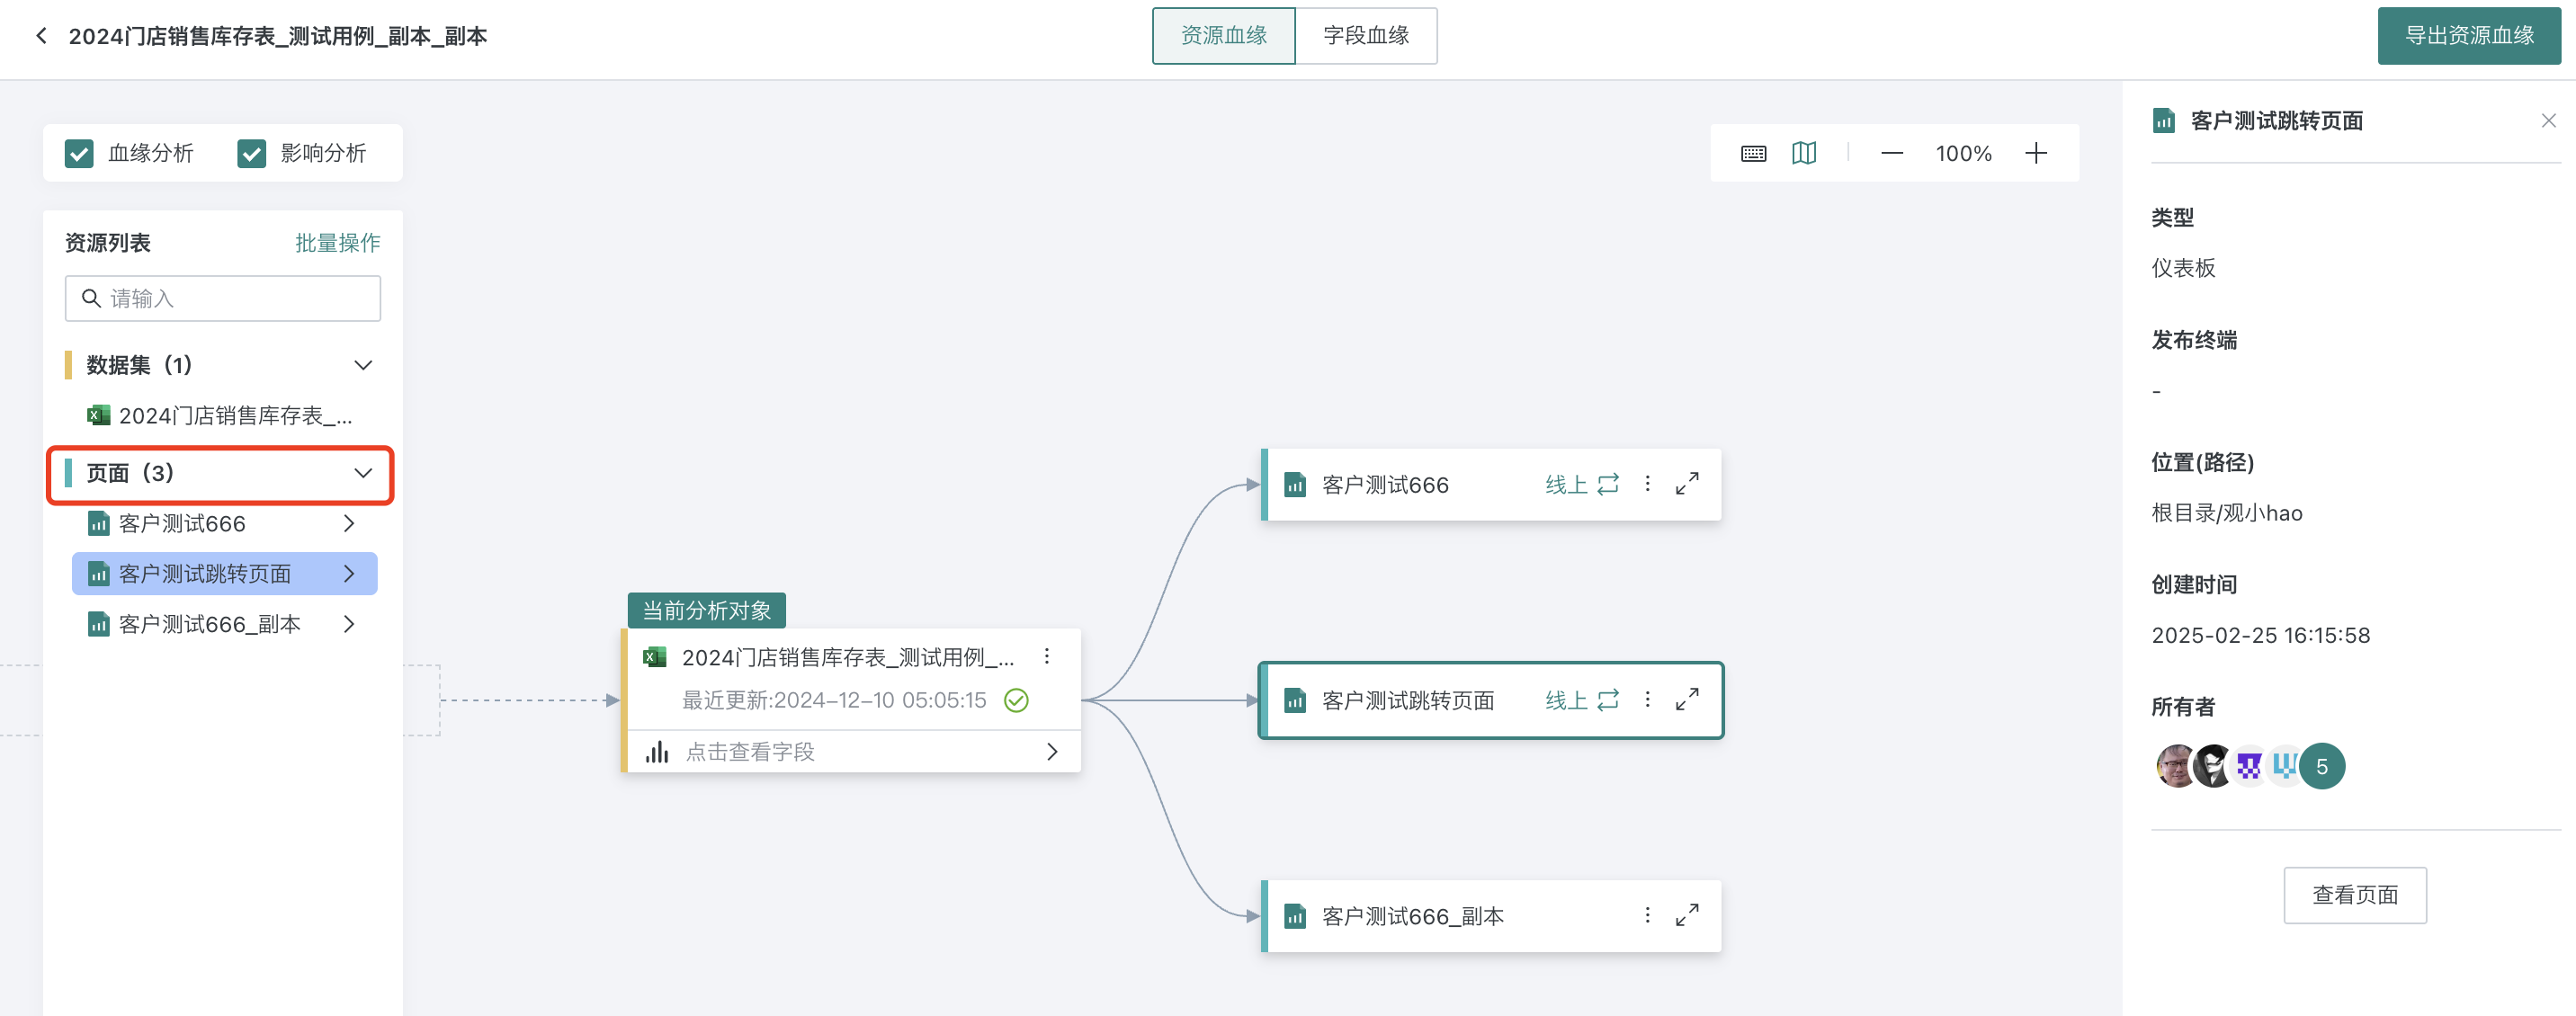This screenshot has width=2576, height=1016.
Task: Click the zoom-in plus icon
Action: (x=2036, y=152)
